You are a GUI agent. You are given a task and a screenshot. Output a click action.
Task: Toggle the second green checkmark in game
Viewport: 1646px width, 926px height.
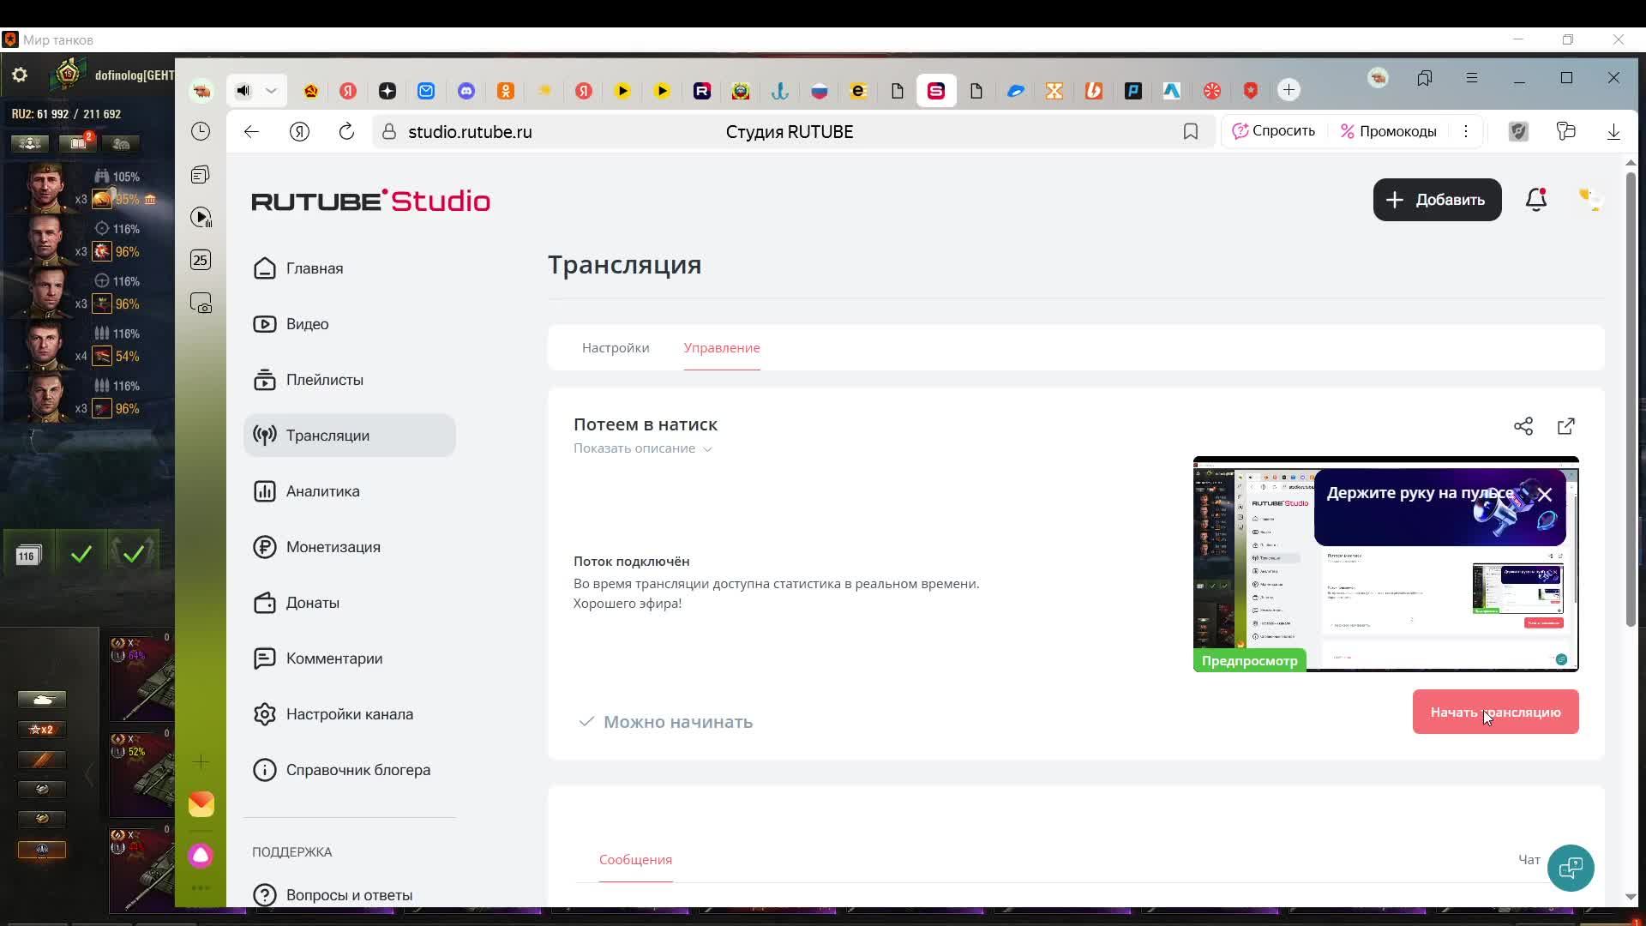[134, 555]
